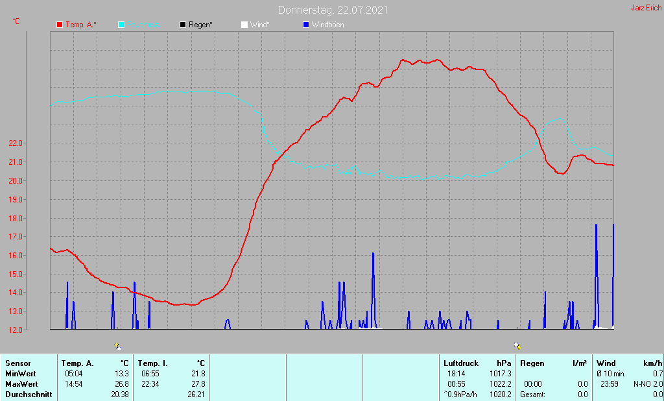The height and width of the screenshot is (401, 664).
Task: Click the Temp. A. maximum value 26.8
Action: 121,384
